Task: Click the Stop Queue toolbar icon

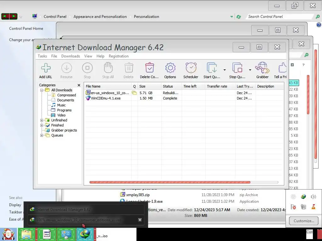Action: click(237, 68)
